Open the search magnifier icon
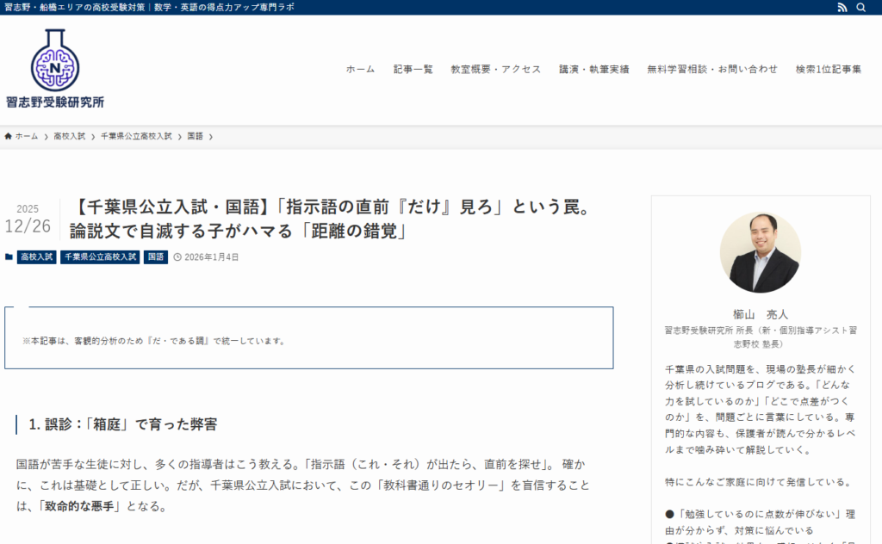The height and width of the screenshot is (544, 882). (x=861, y=8)
